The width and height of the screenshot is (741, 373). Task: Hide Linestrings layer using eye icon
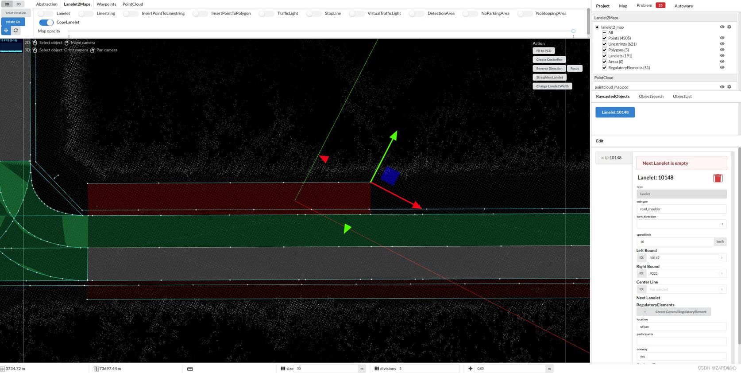pyautogui.click(x=722, y=44)
